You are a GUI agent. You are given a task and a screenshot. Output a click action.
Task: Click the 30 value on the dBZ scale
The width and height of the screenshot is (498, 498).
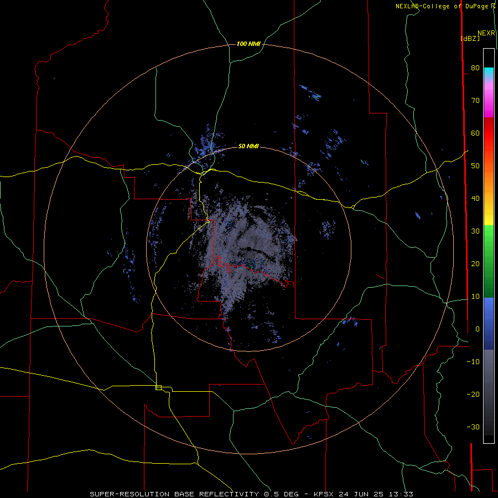(475, 231)
